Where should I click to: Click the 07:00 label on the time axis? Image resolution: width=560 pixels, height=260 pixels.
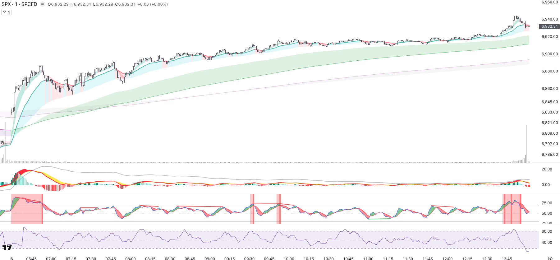tap(51, 258)
